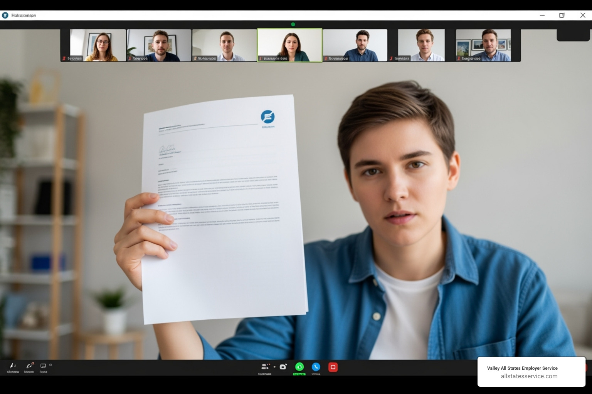Image resolution: width=592 pixels, height=394 pixels.
Task: Stop the meeting with red record button
Action: coord(333,367)
